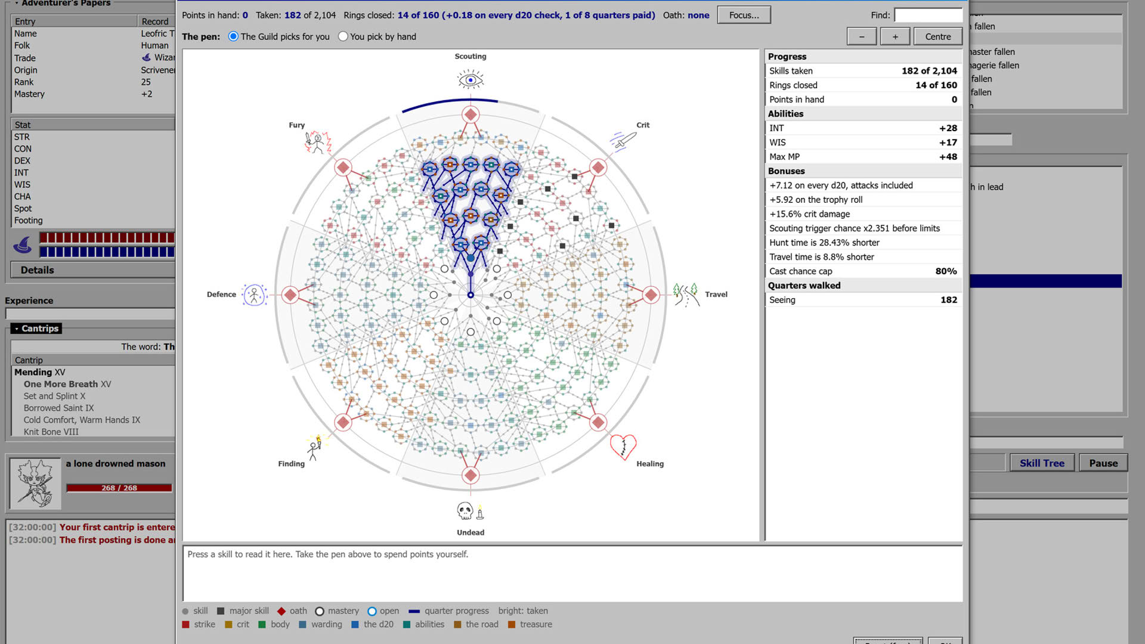Click the Finding torch-bearer icon
The width and height of the screenshot is (1145, 644).
pos(315,447)
